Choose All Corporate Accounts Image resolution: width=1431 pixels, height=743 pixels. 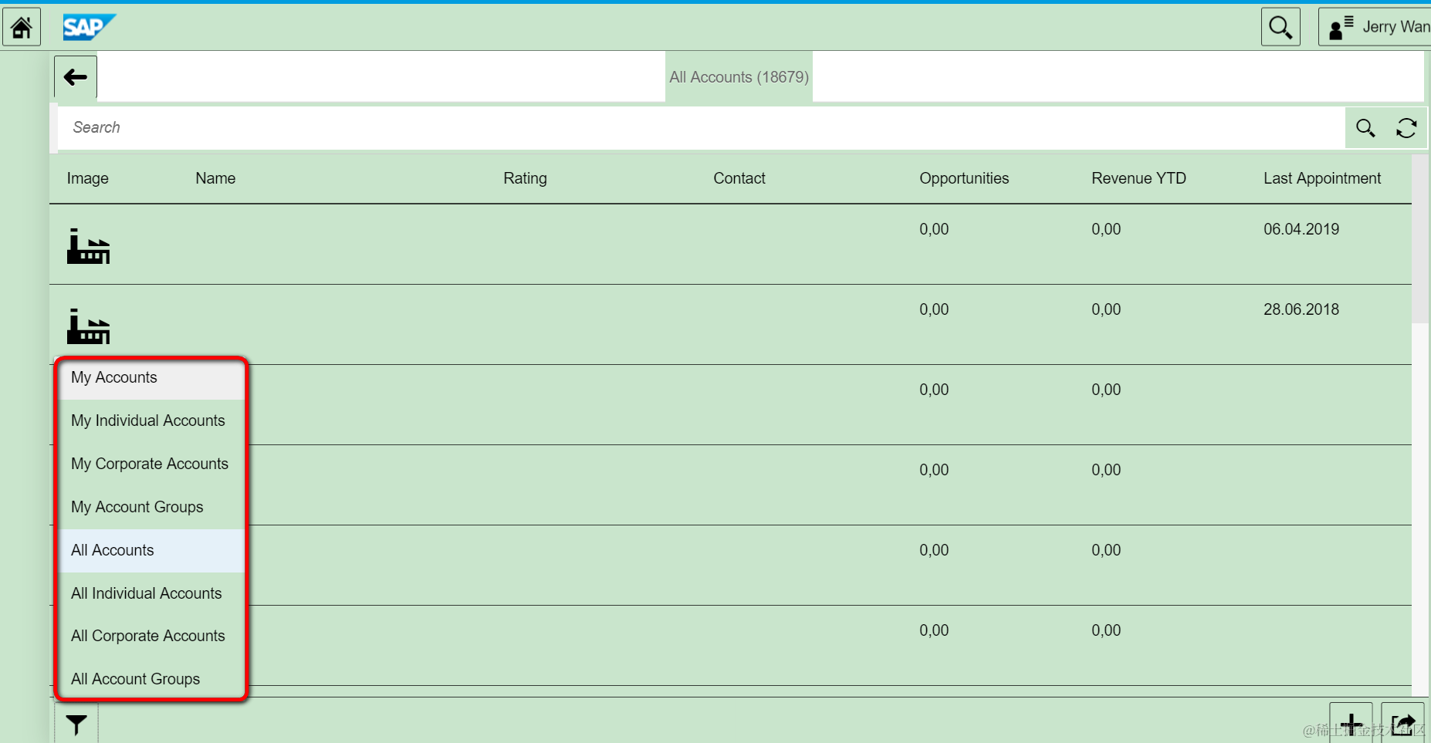click(x=153, y=636)
